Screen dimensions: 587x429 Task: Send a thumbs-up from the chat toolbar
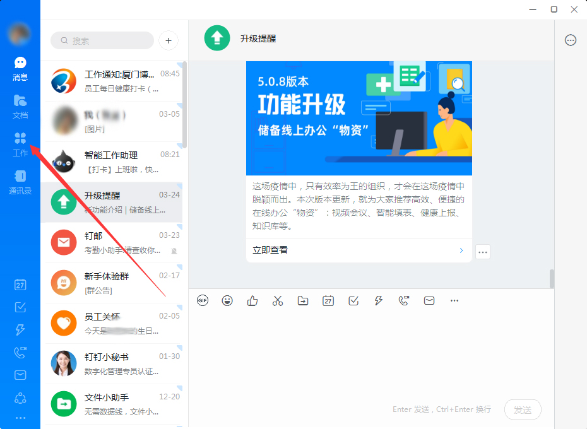point(252,301)
